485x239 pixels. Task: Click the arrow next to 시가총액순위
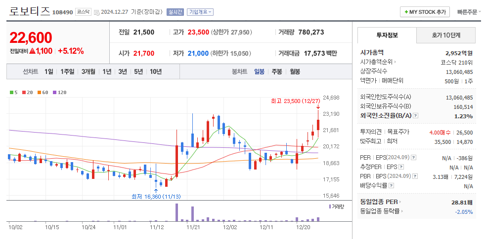click(396, 62)
